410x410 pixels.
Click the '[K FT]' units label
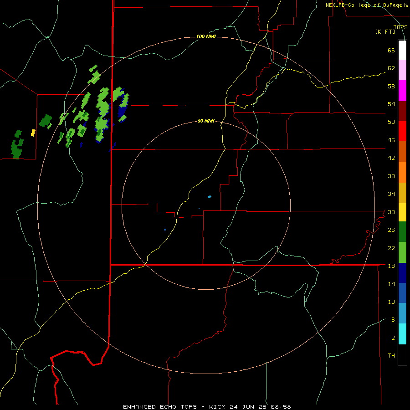click(x=385, y=31)
